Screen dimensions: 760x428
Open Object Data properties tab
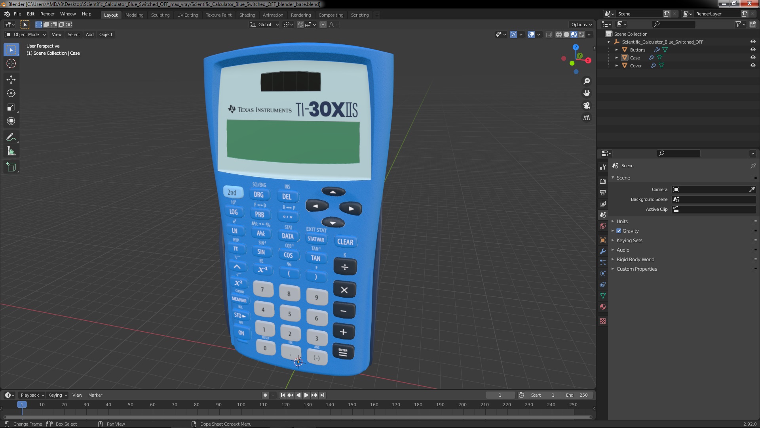pos(602,296)
